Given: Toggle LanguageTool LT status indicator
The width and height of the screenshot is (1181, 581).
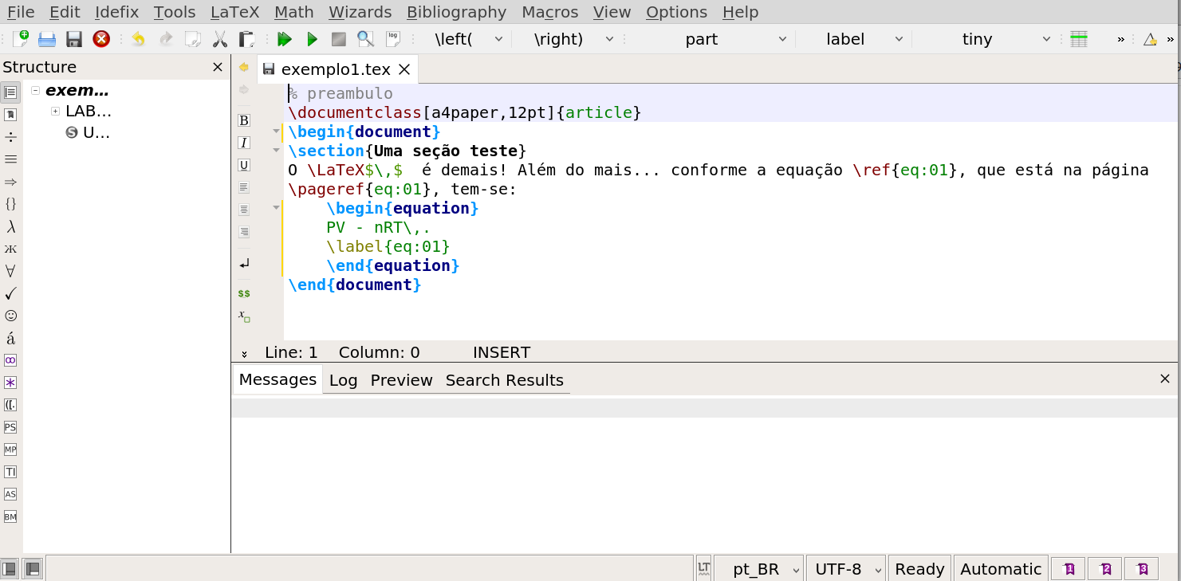Looking at the screenshot, I should 703,568.
